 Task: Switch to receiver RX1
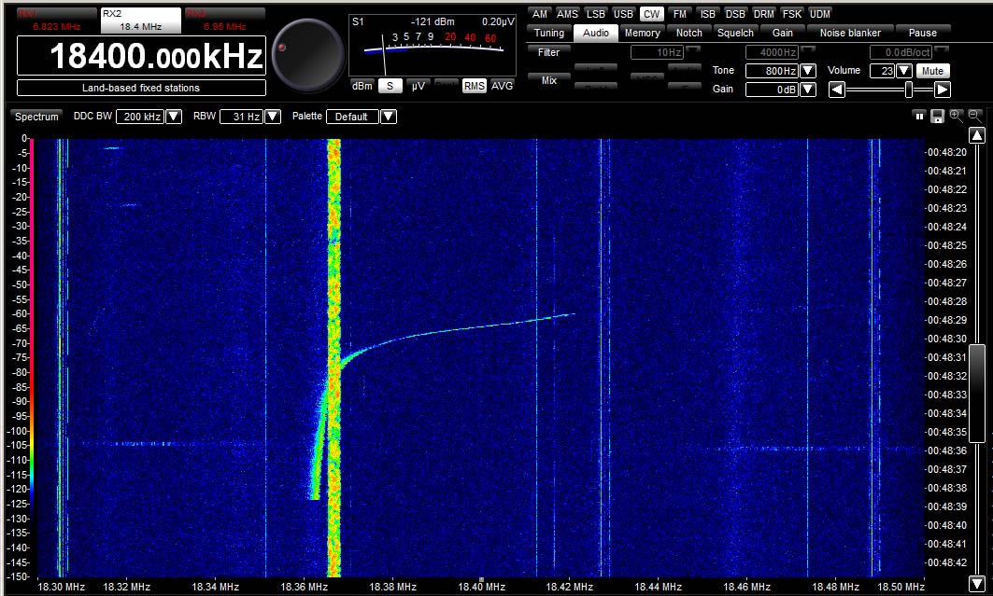(56, 21)
